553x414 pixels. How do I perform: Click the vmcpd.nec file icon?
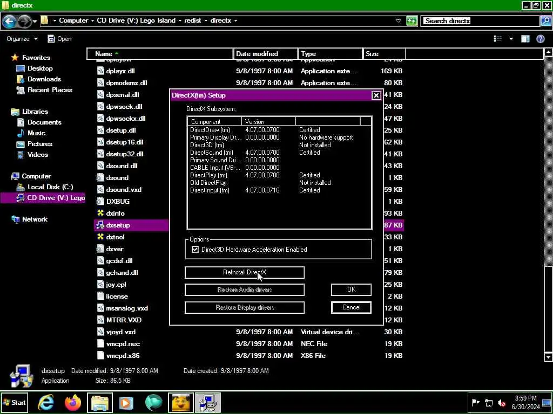coord(100,343)
